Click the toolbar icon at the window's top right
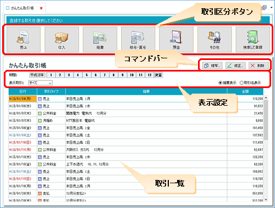275x208 pixels. 264,8
